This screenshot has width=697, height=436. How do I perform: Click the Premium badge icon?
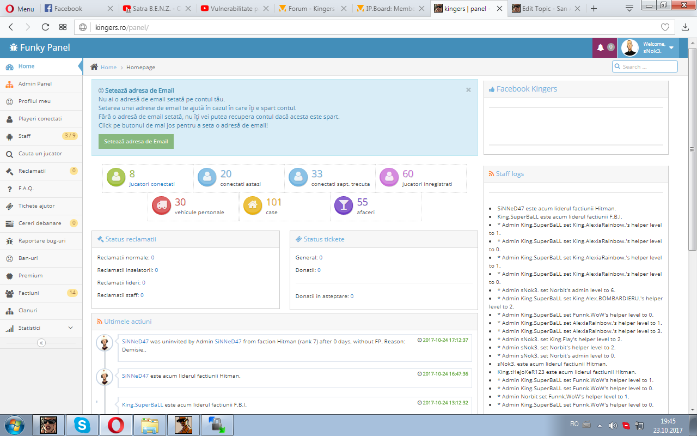[9, 276]
